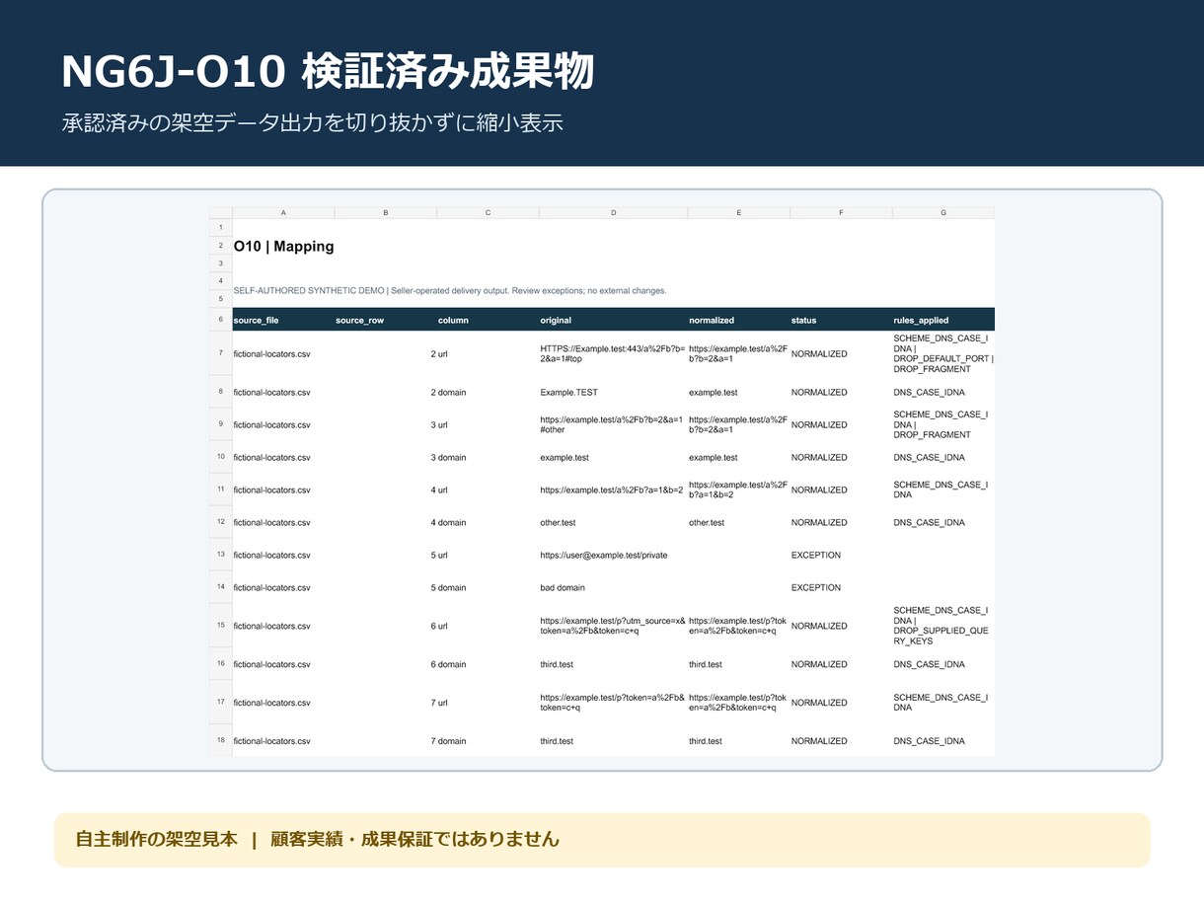Click "DNS_CASE_IDNA" rules cell in row 12
Screen dimensions: 1204x903
coord(930,522)
